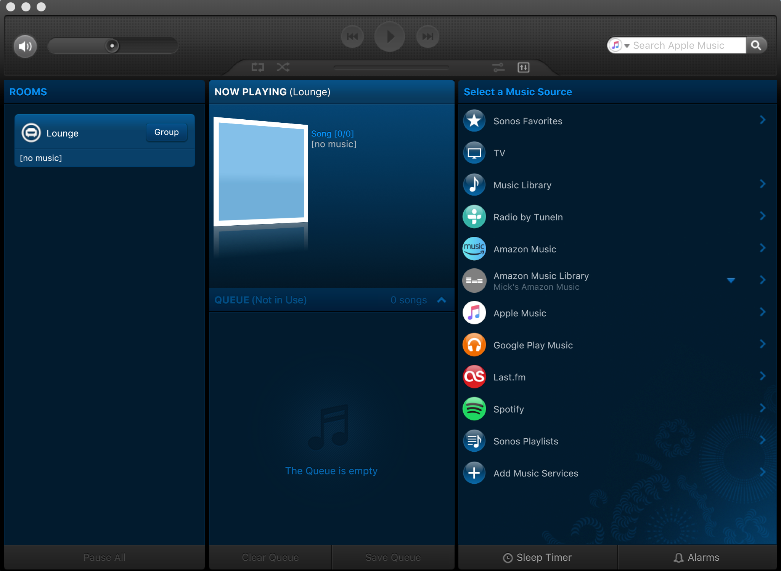Open the Sonos Favorites entry

click(617, 121)
